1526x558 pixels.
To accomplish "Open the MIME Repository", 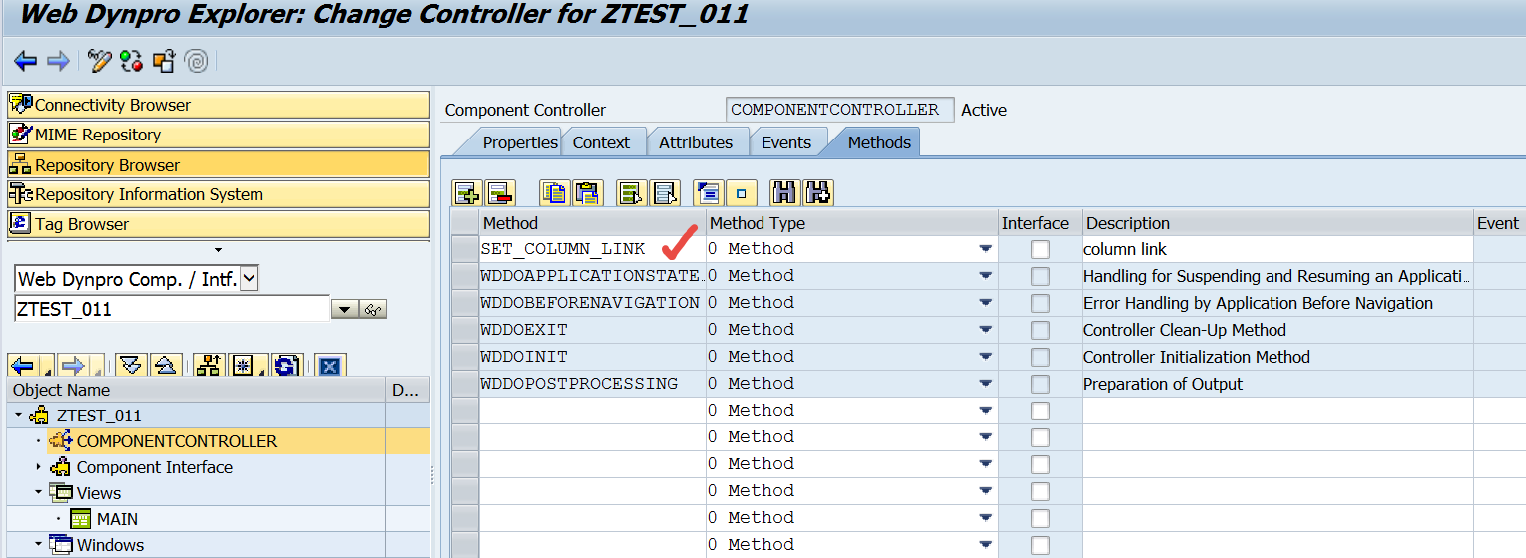I will (219, 135).
